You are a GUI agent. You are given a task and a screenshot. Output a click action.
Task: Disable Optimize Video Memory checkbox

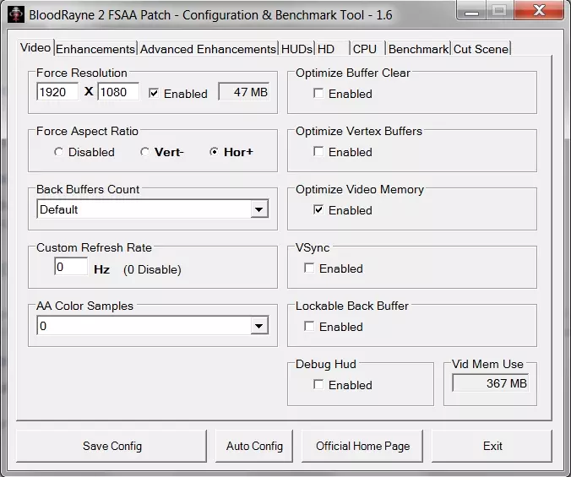318,210
